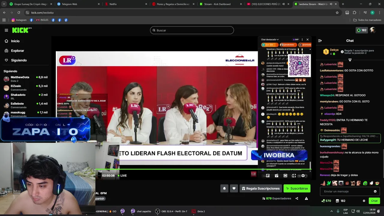Open the user profile avatar menu

(x=373, y=30)
